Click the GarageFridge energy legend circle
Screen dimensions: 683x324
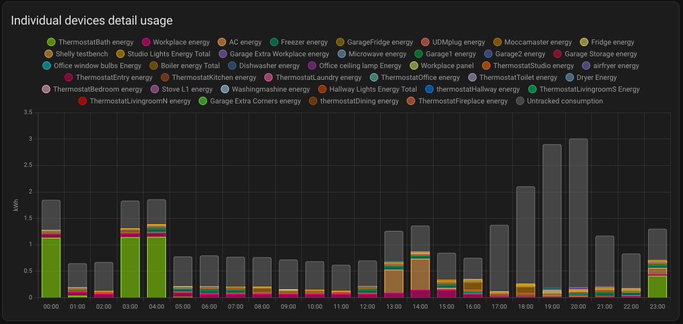pyautogui.click(x=340, y=42)
